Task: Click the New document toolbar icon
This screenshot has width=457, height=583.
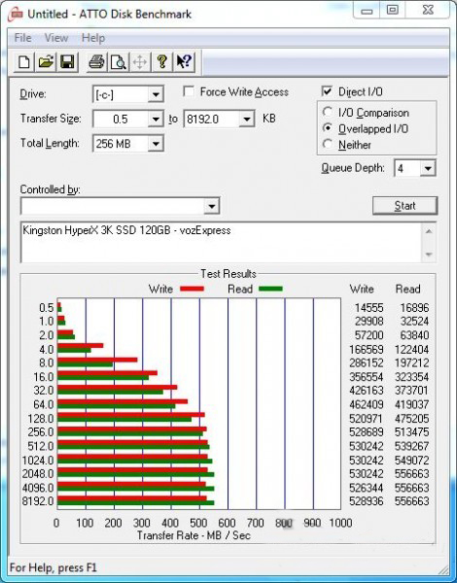Action: pos(24,62)
